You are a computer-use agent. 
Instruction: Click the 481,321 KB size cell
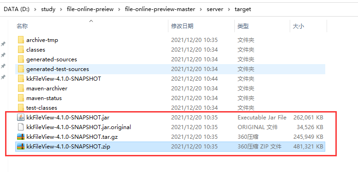(x=308, y=147)
